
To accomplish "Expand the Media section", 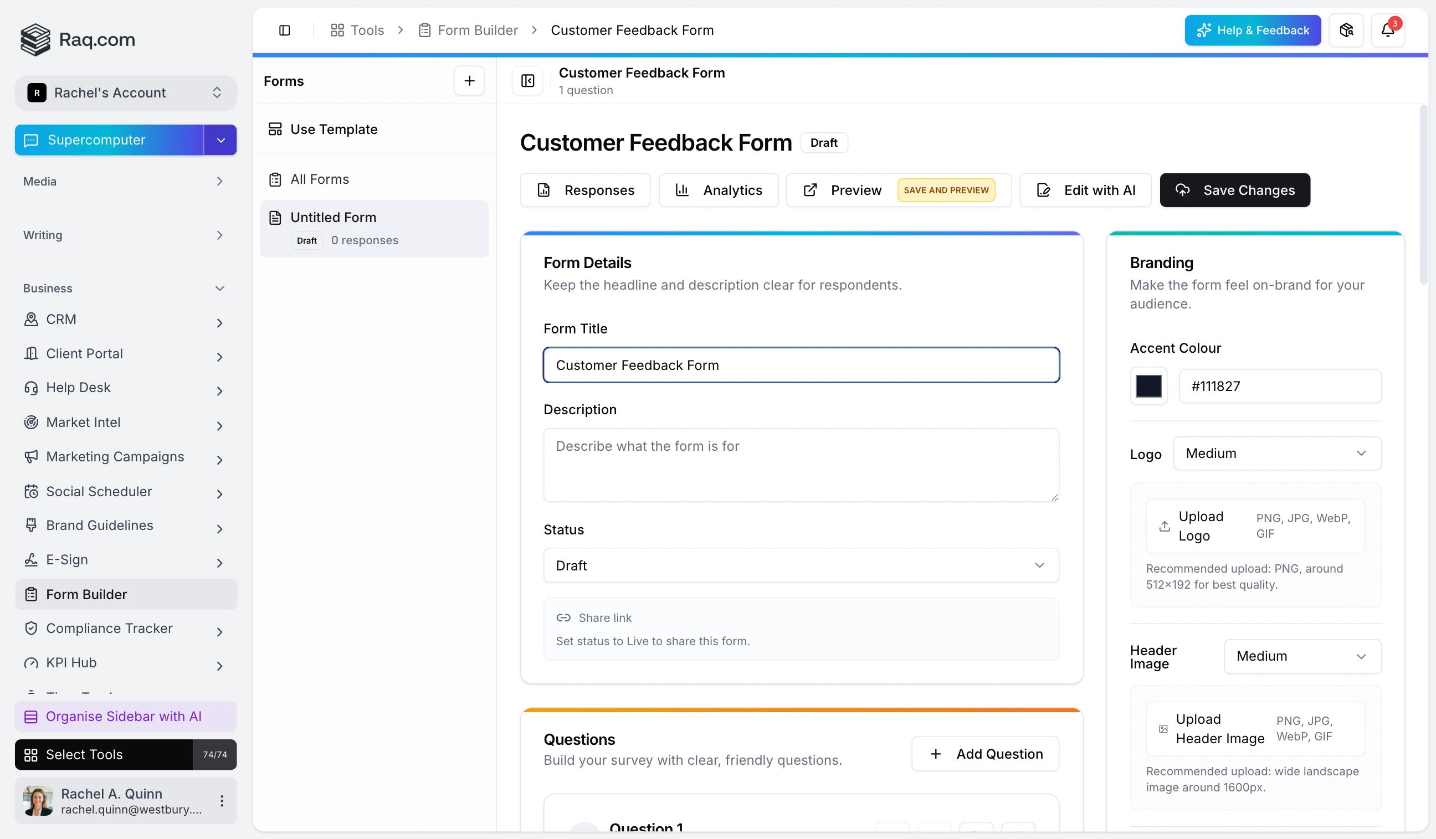I will 125,181.
